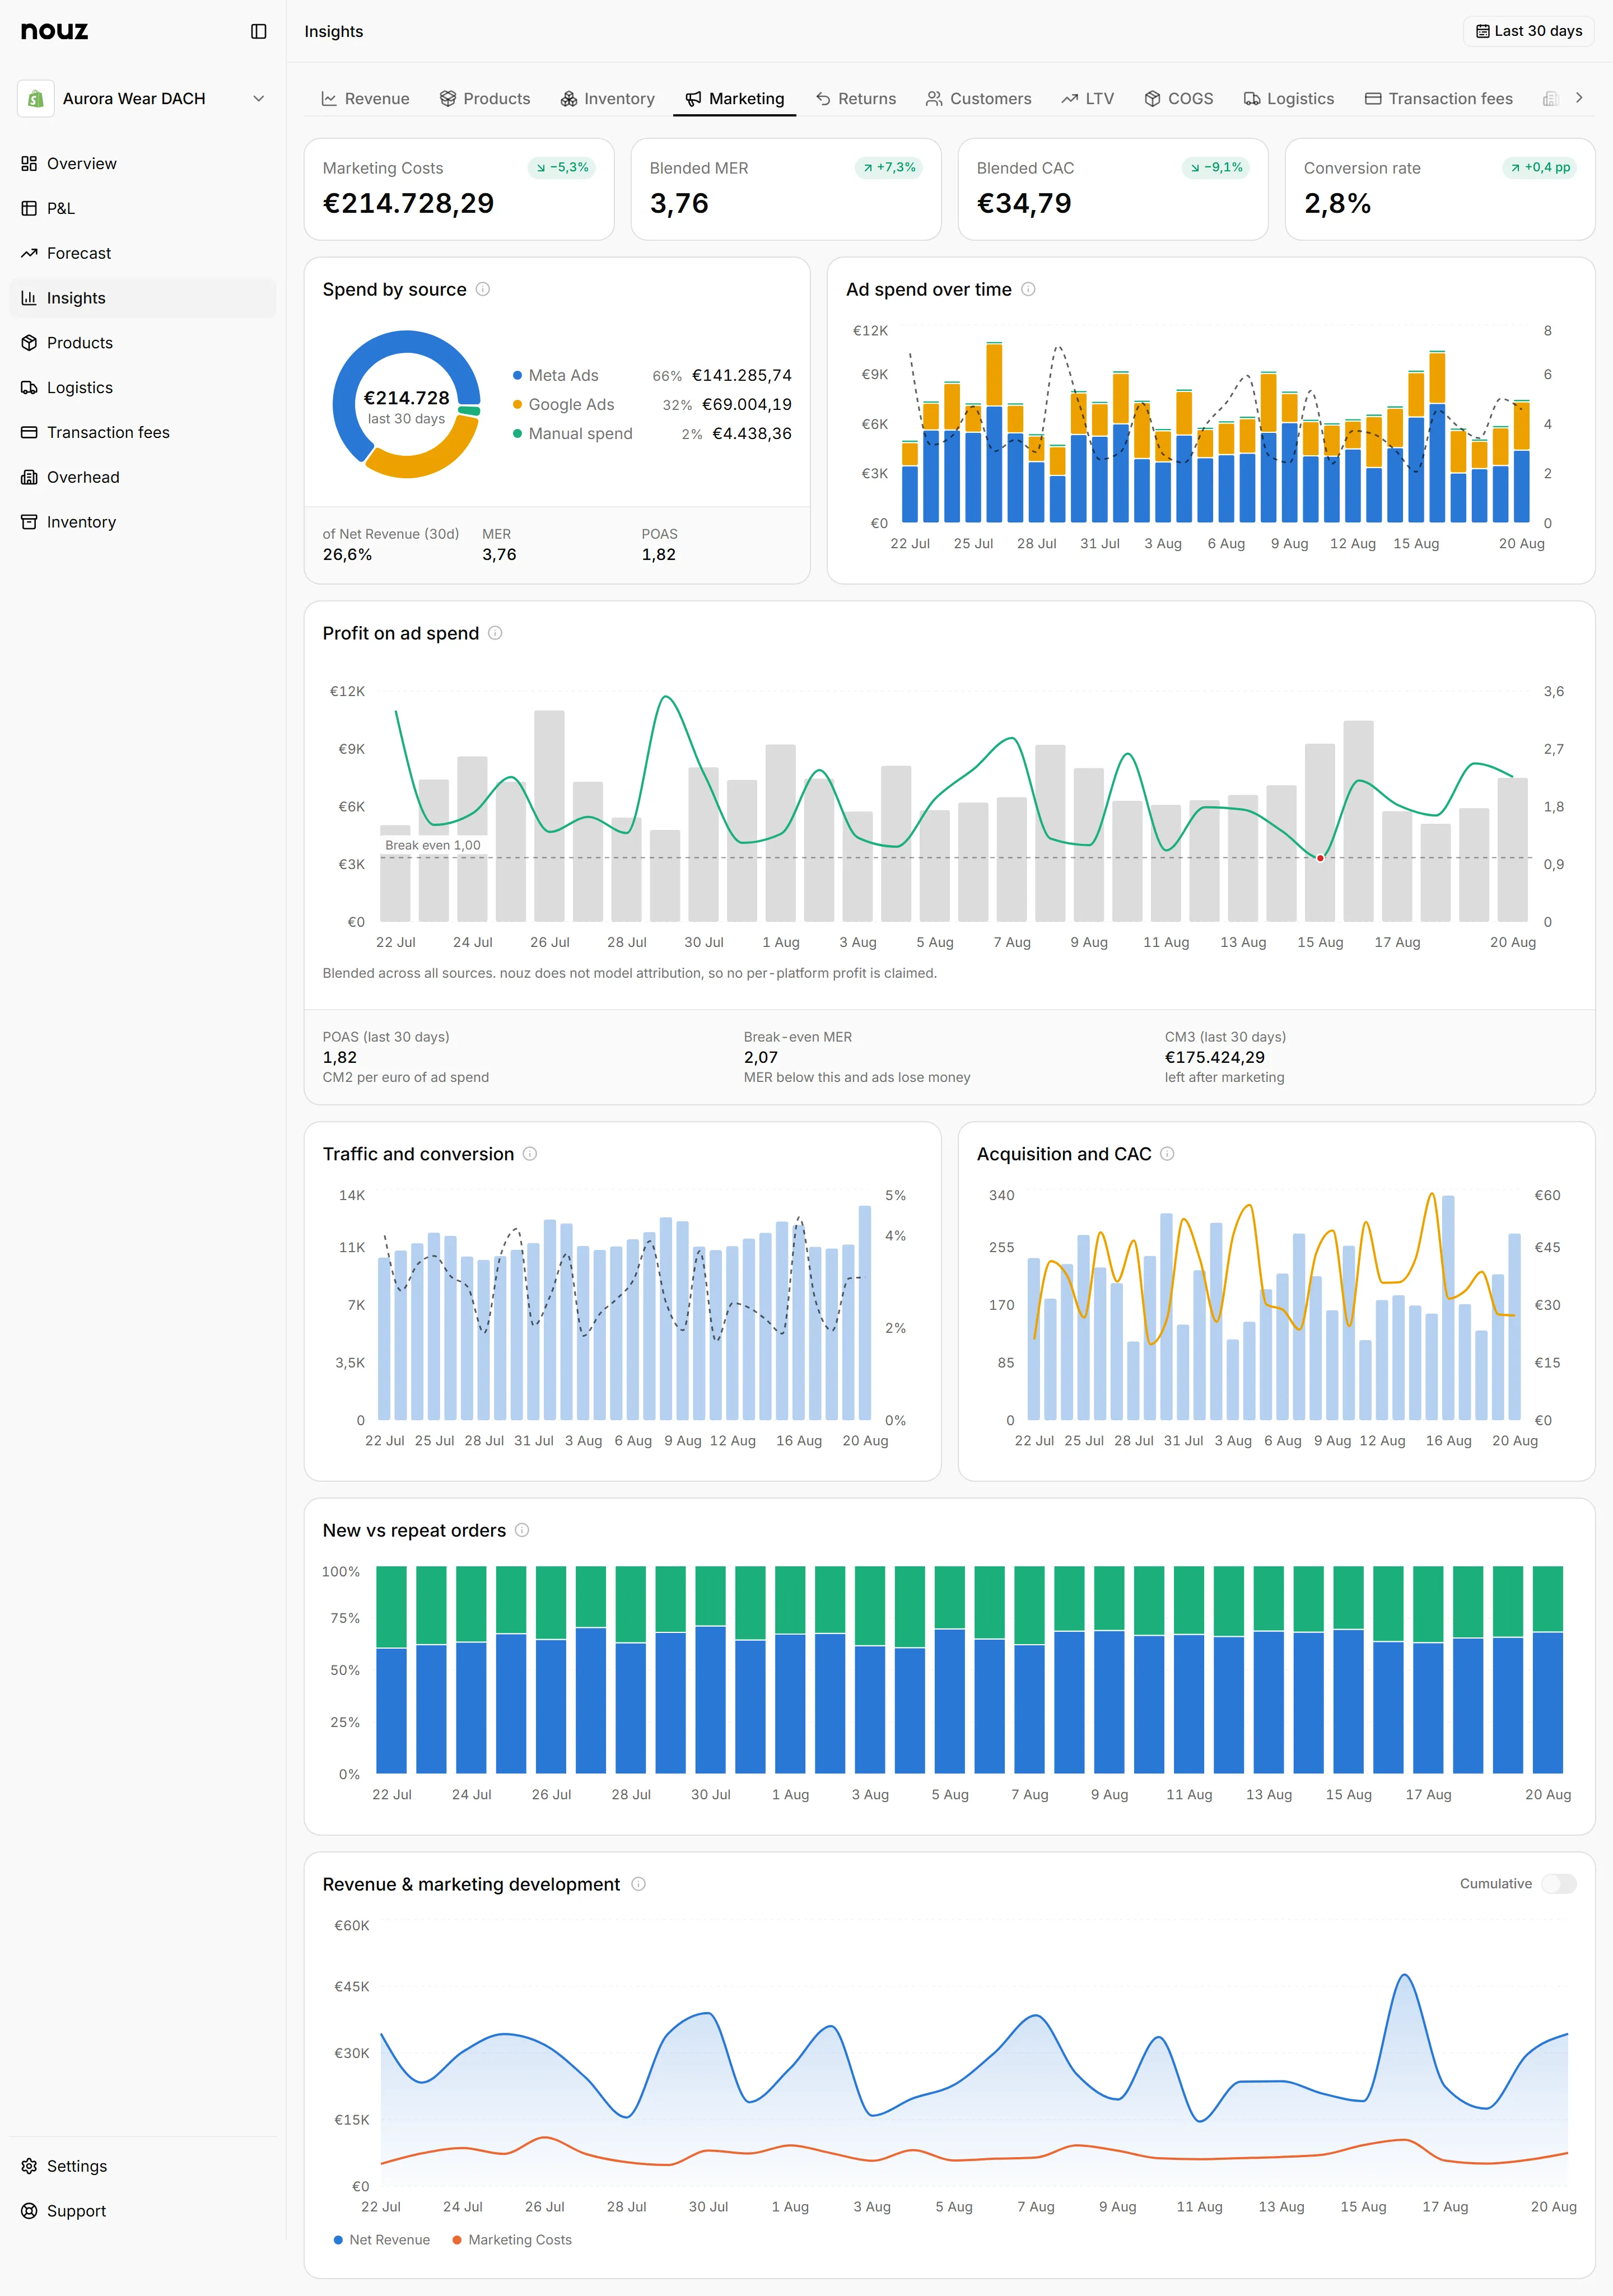Show info for Ad spend over time
The width and height of the screenshot is (1613, 2296).
click(1028, 290)
